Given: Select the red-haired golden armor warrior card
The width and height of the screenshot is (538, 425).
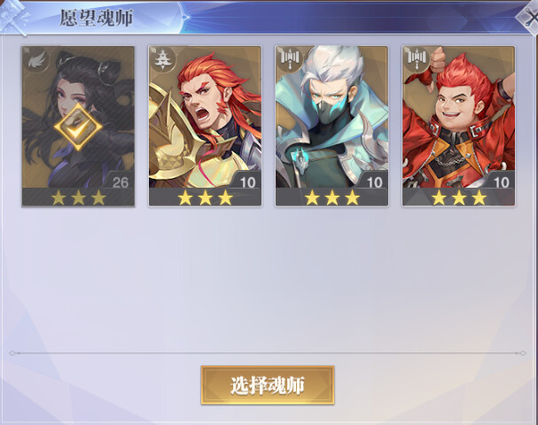Looking at the screenshot, I should coord(205,126).
